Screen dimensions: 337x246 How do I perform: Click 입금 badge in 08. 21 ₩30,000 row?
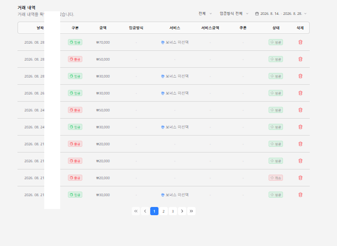pyautogui.click(x=75, y=195)
